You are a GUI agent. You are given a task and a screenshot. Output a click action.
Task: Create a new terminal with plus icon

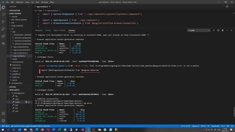(x=214, y=30)
